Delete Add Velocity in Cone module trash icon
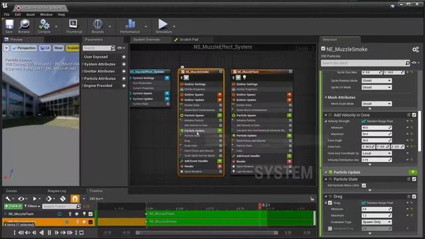 coord(409,115)
